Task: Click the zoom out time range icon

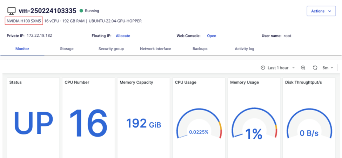Action: coord(303,68)
